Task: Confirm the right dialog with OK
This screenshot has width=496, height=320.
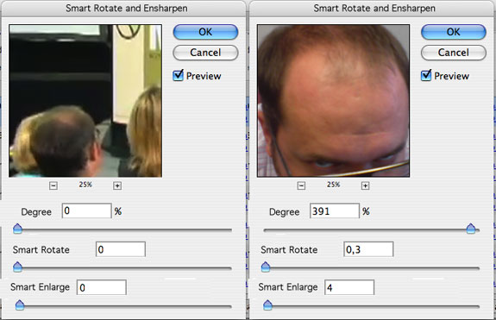Action: tap(453, 32)
